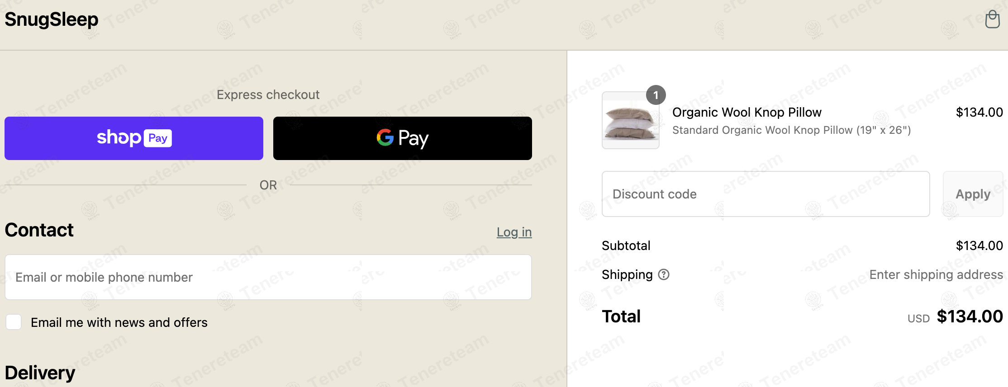Pay with the Shop Pay button

pos(134,138)
